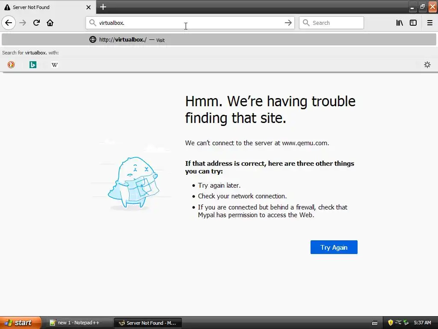This screenshot has height=329, width=438.
Task: Click the globe icon beside the virtualbox suggestion
Action: [x=92, y=39]
